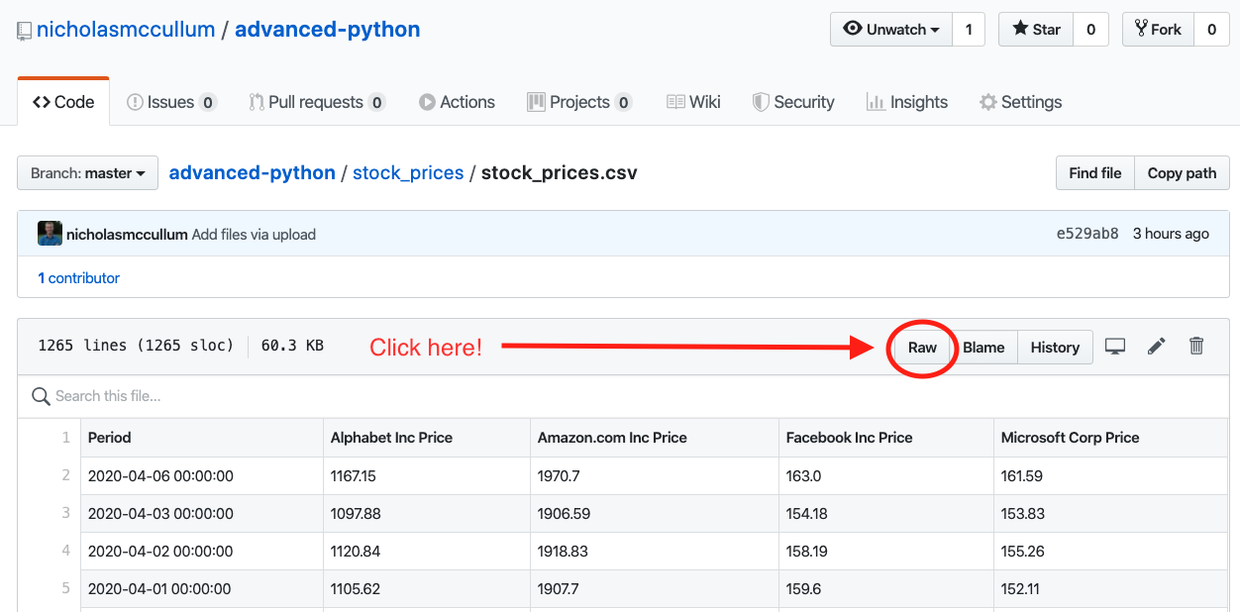Click the fork count 0
The image size is (1240, 612).
pyautogui.click(x=1211, y=30)
